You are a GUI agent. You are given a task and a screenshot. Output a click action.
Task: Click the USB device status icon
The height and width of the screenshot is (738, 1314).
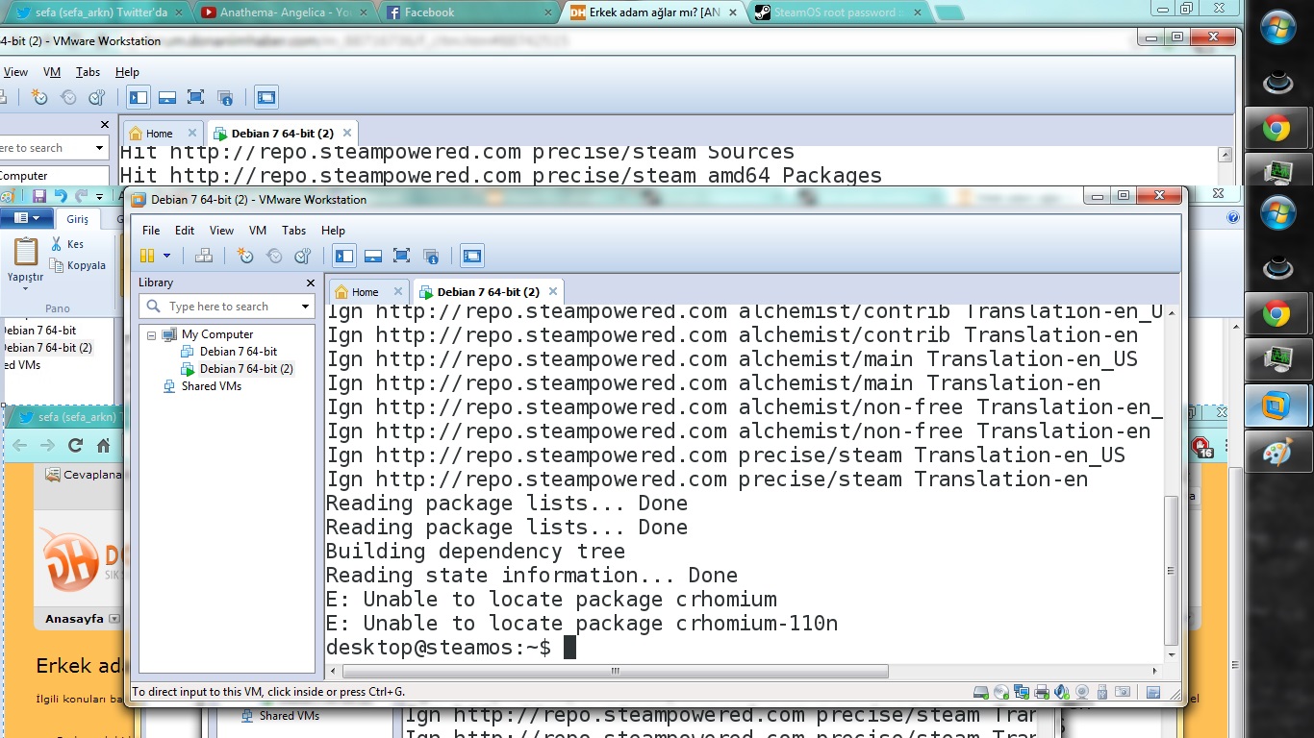coord(1102,692)
